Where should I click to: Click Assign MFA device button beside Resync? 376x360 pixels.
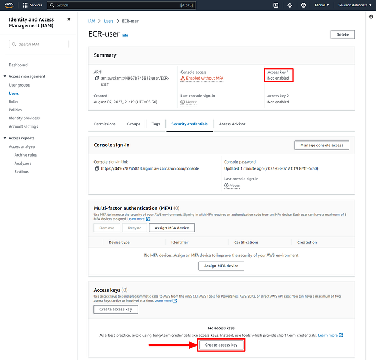point(172,228)
